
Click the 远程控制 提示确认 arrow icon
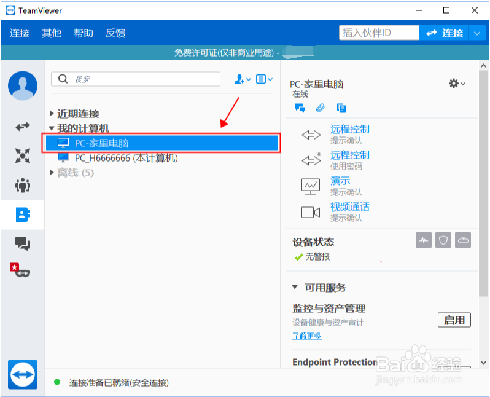[x=311, y=135]
